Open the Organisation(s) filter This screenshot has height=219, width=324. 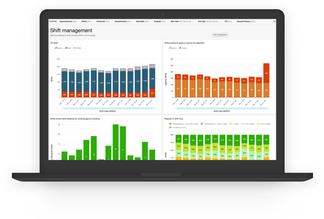point(68,21)
